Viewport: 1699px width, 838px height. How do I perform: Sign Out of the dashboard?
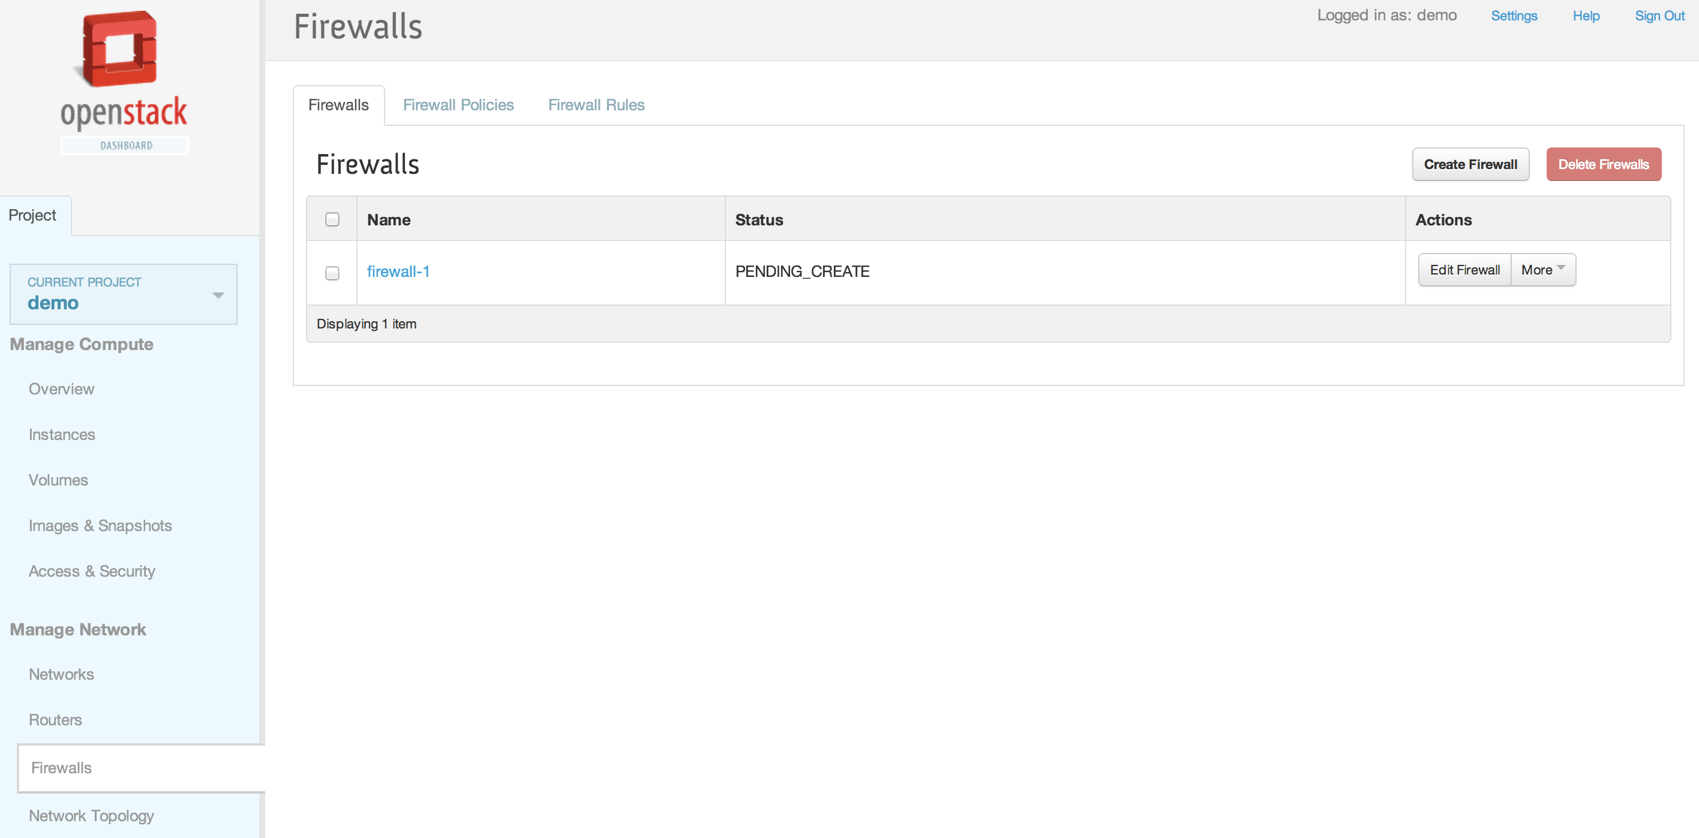coord(1659,16)
